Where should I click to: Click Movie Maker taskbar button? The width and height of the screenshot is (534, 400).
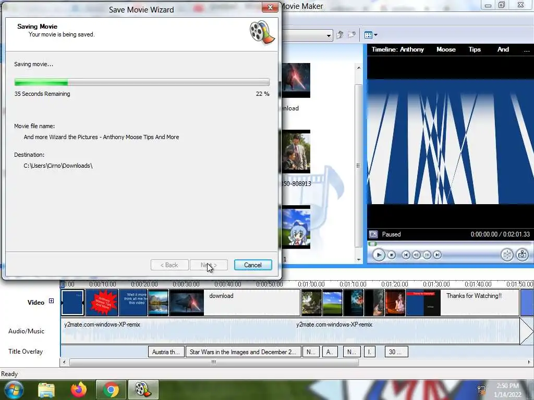tap(143, 390)
